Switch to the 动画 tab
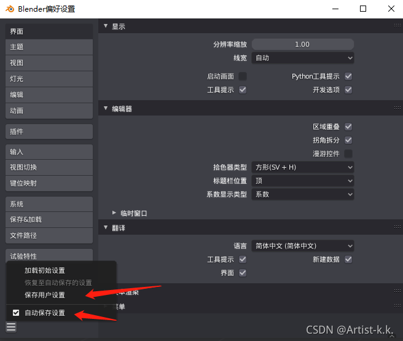The height and width of the screenshot is (341, 403). pos(49,111)
